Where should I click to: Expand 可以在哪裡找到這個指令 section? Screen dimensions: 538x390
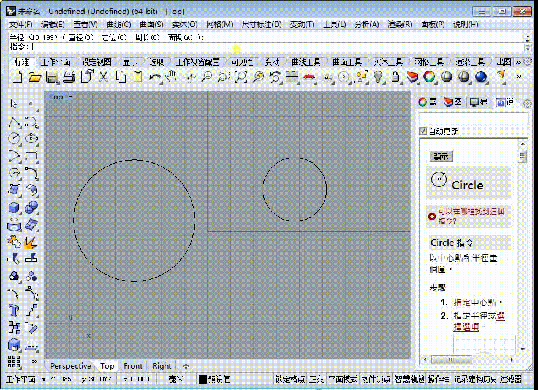(x=432, y=216)
